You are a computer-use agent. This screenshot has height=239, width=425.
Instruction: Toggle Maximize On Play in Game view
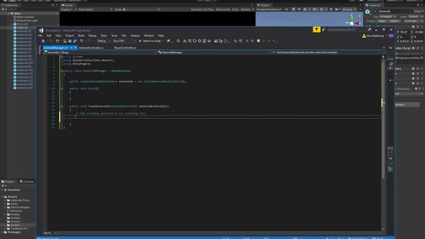pos(202,9)
